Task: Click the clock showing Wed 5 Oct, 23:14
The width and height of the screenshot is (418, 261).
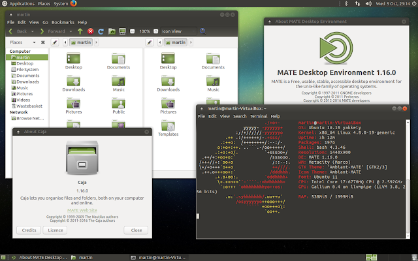Action: click(x=393, y=3)
